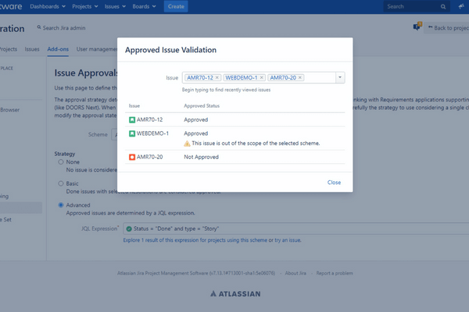Click Report a problem in footer
Screen dimensions: 469x312
(335, 273)
